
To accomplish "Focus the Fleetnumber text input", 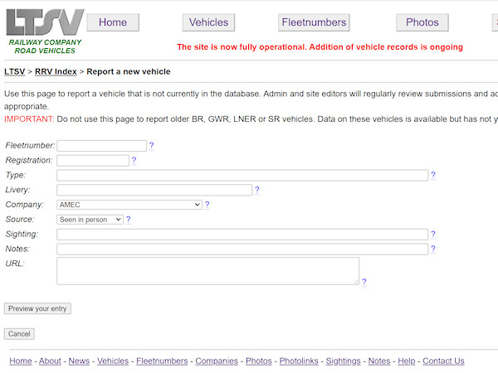I will (101, 146).
